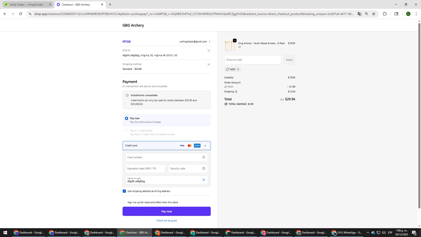The image size is (421, 237).
Task: Open the network icon in system tray
Action: 378,233
